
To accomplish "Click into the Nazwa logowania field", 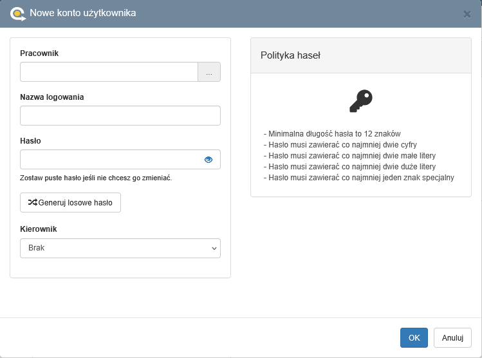I will (120, 116).
